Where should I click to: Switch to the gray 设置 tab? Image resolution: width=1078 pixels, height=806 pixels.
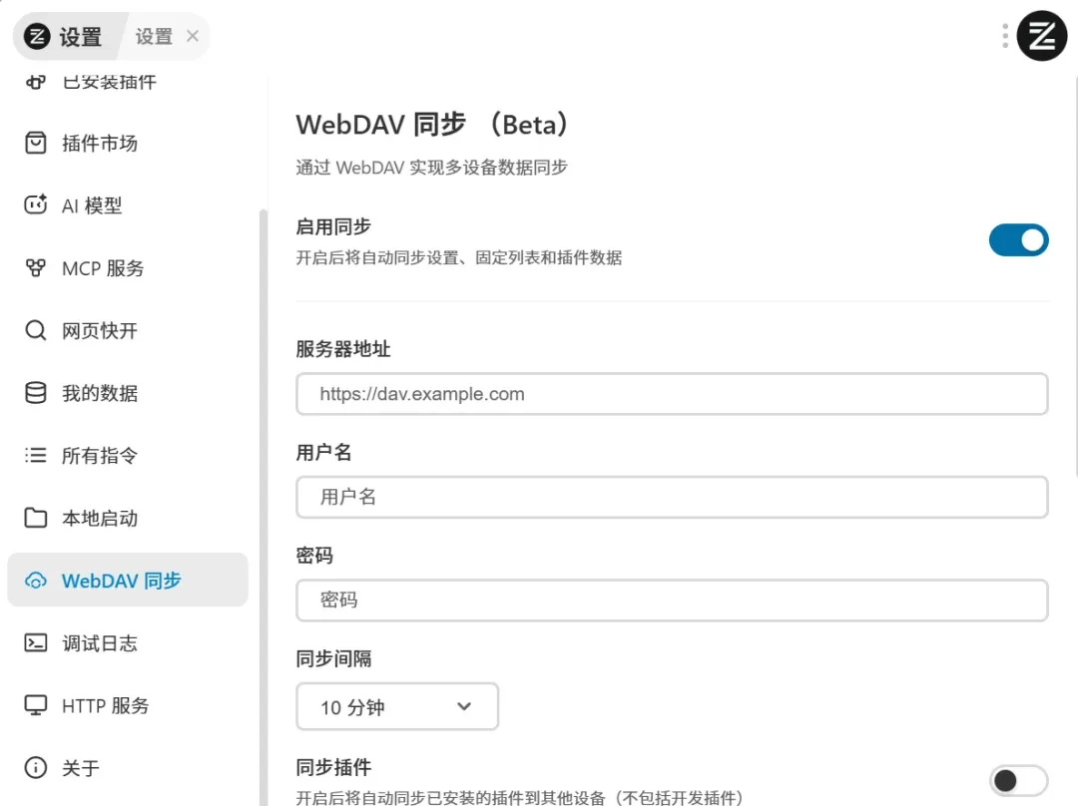pyautogui.click(x=154, y=36)
